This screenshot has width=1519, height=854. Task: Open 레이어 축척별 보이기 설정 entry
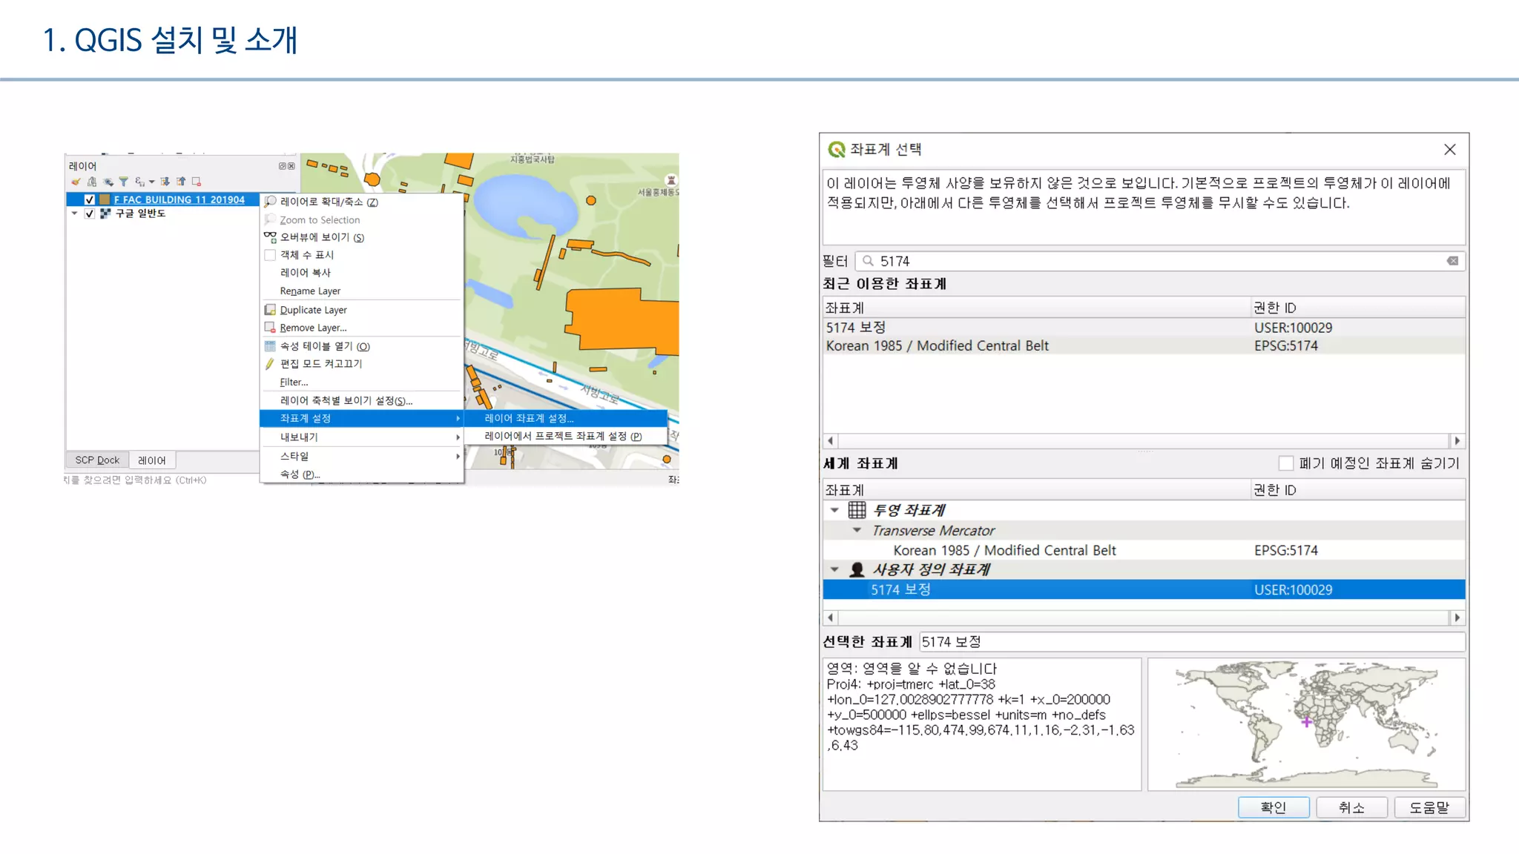pos(362,401)
